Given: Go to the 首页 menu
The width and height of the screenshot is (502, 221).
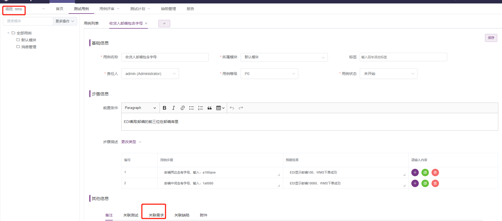Looking at the screenshot, I should pos(60,9).
